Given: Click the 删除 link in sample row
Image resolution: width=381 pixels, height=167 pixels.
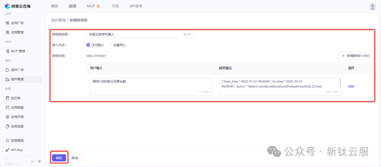Looking at the screenshot, I should tap(351, 86).
